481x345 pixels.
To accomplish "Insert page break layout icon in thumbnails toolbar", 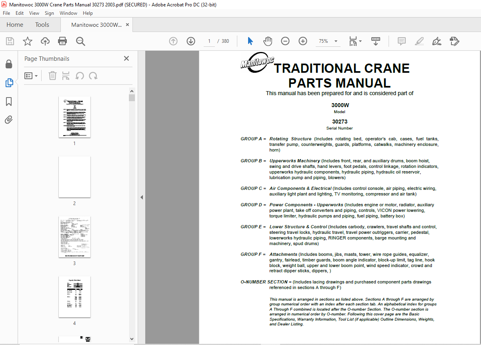I will pyautogui.click(x=66, y=76).
